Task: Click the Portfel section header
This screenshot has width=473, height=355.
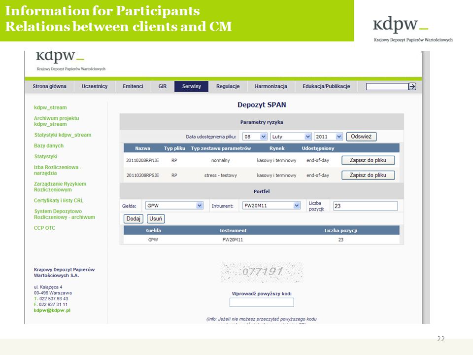Action: [x=262, y=191]
